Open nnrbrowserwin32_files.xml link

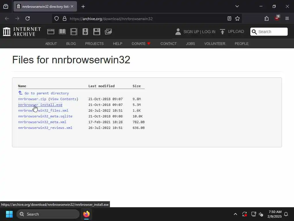pos(43,110)
